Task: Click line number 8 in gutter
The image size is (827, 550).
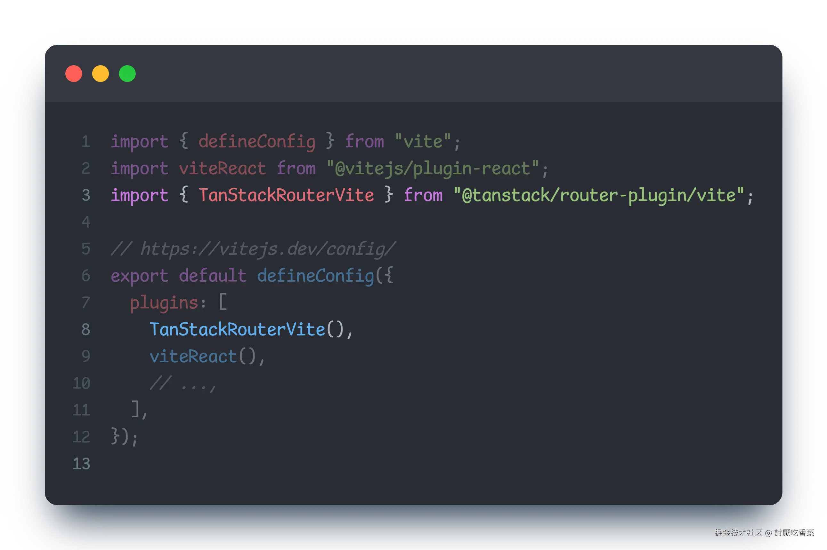Action: pyautogui.click(x=86, y=330)
